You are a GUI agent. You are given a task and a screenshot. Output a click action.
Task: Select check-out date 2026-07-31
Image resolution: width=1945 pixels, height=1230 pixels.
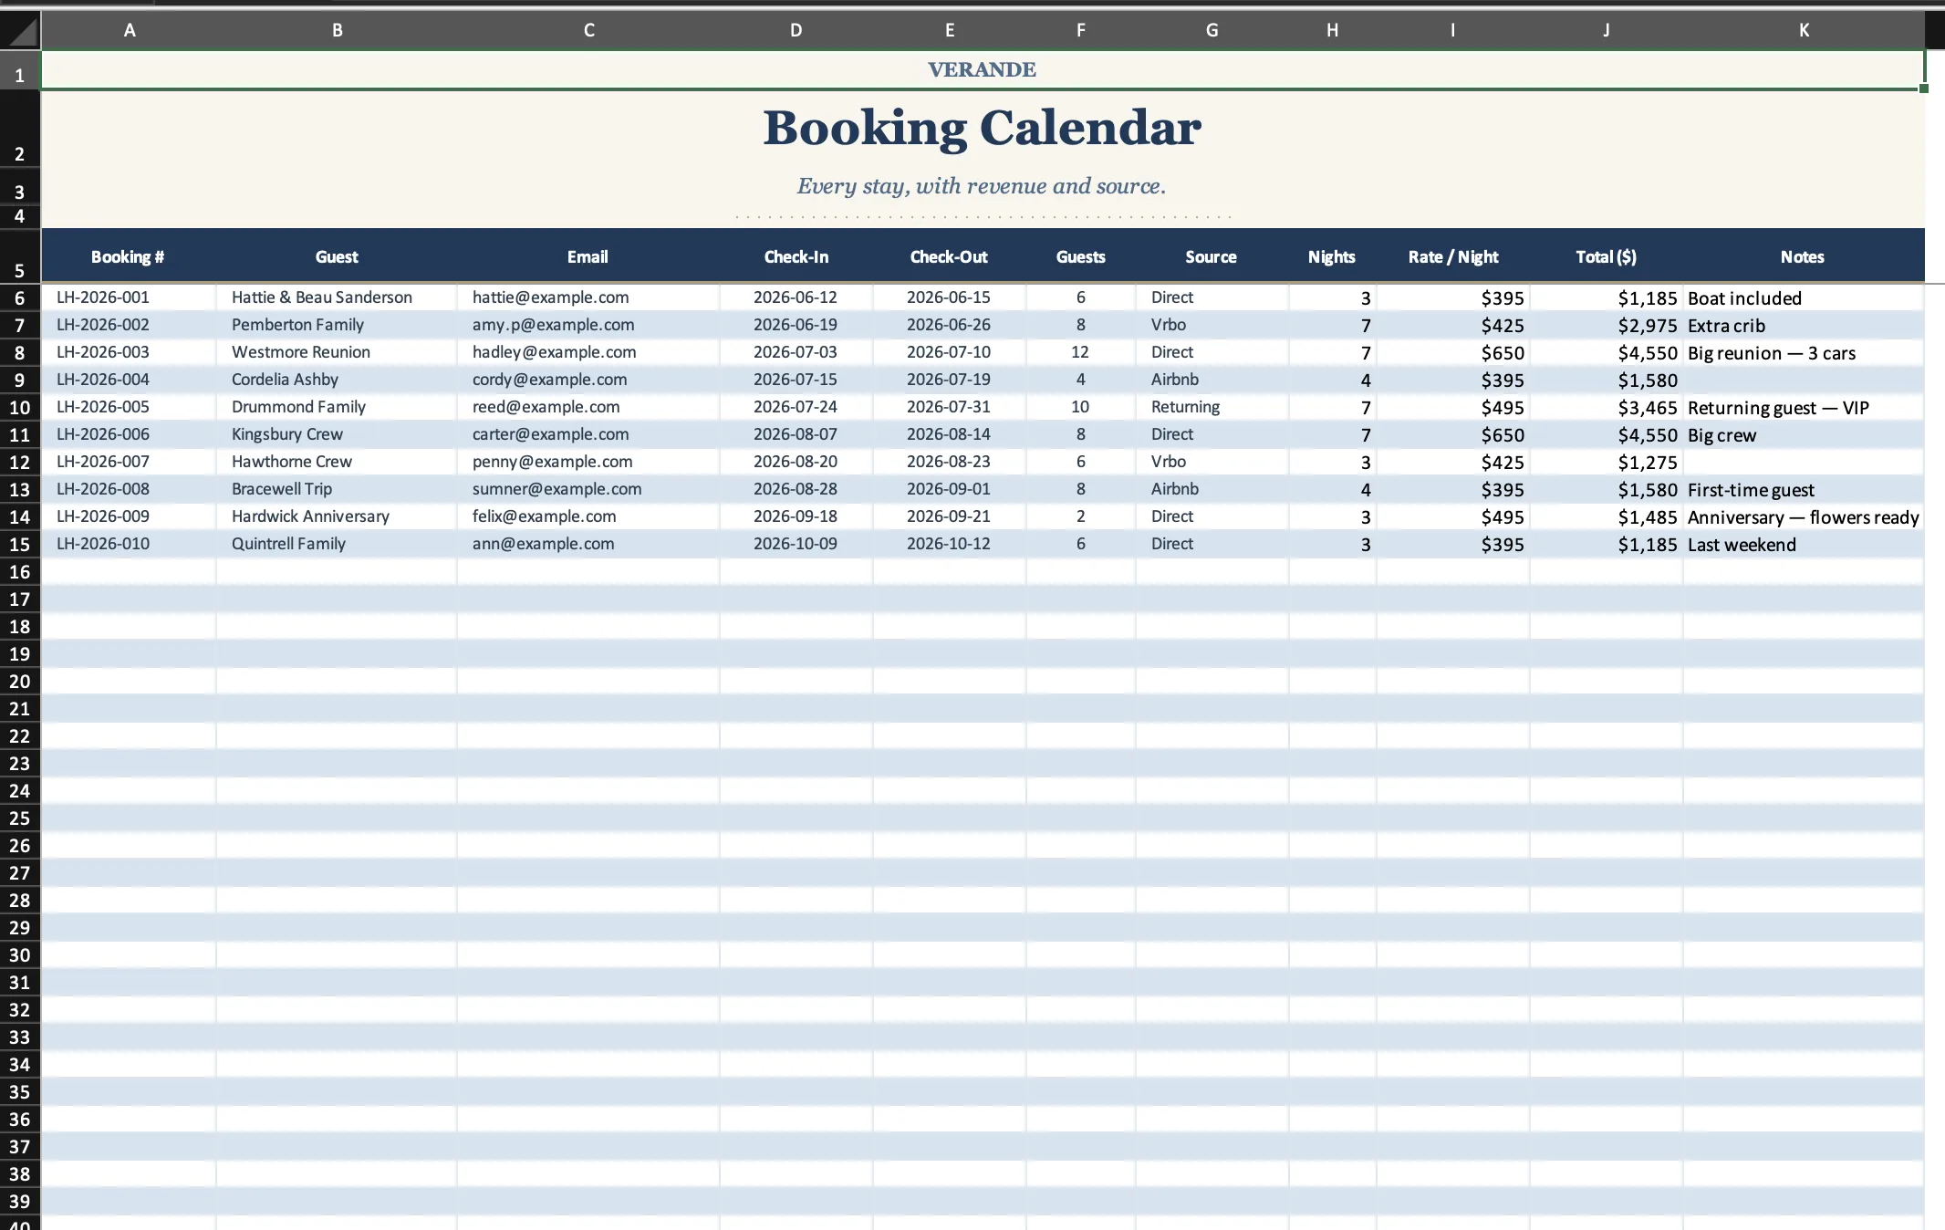point(950,407)
